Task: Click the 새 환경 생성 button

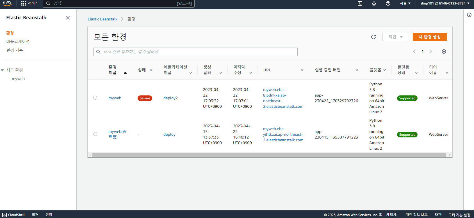Action: point(430,37)
